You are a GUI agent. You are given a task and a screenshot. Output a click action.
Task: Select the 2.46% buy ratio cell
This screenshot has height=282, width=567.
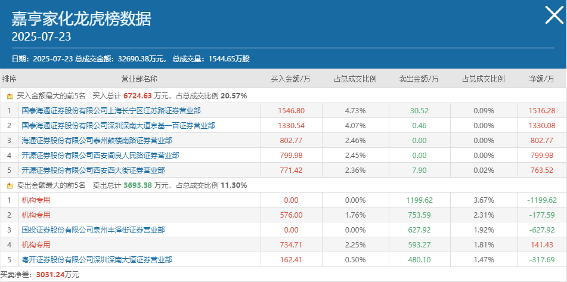pyautogui.click(x=355, y=140)
